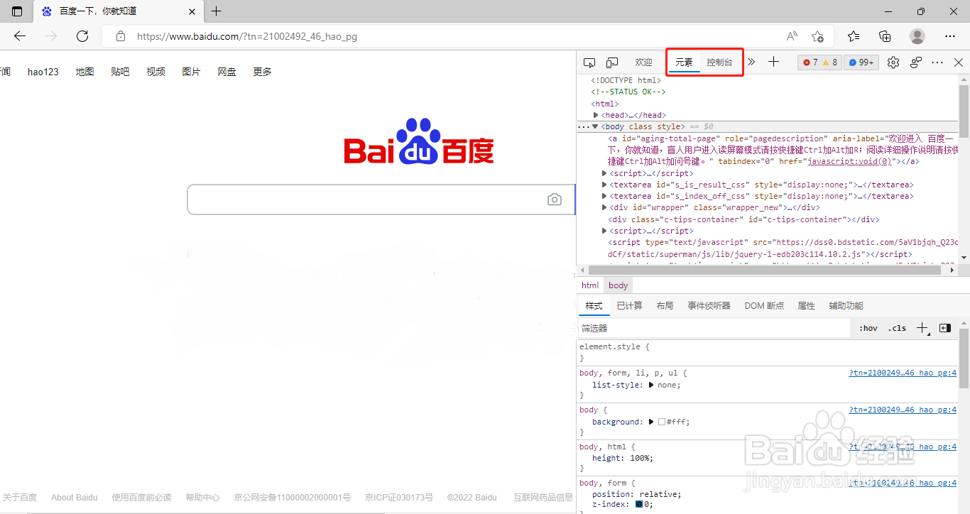Expand script node below c-tips-container
Image resolution: width=970 pixels, height=514 pixels.
tap(604, 231)
